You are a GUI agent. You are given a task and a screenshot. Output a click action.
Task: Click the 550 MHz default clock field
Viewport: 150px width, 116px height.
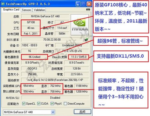pyautogui.click(x=28, y=92)
